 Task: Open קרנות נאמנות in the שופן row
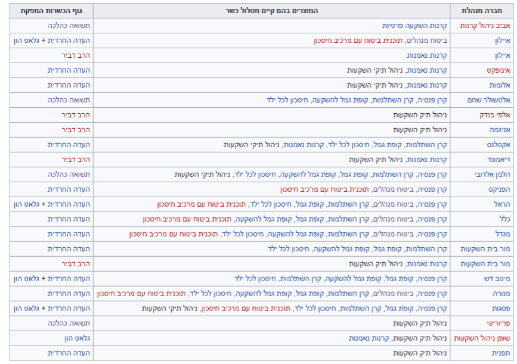tap(369, 338)
